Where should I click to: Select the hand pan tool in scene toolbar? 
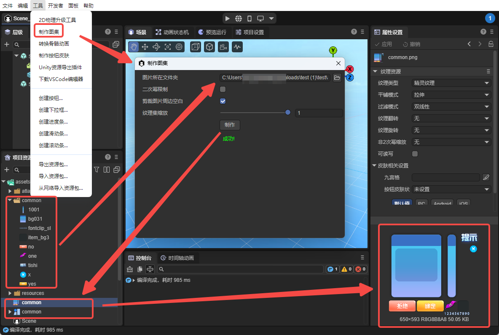(x=134, y=47)
